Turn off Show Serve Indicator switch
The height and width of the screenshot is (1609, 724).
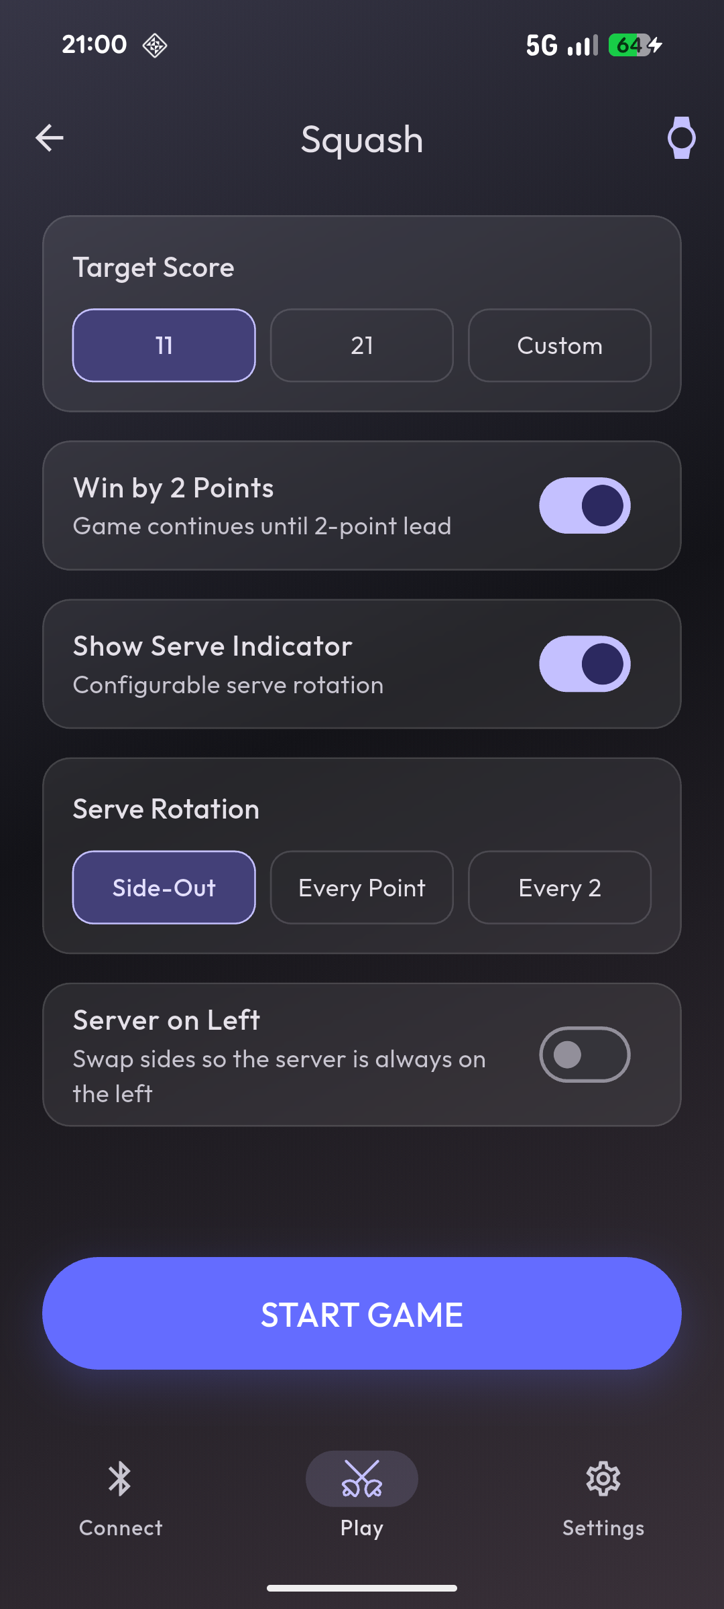click(585, 664)
